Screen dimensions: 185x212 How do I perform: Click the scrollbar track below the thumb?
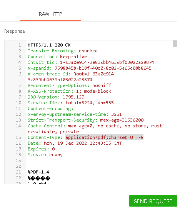pos(175,115)
